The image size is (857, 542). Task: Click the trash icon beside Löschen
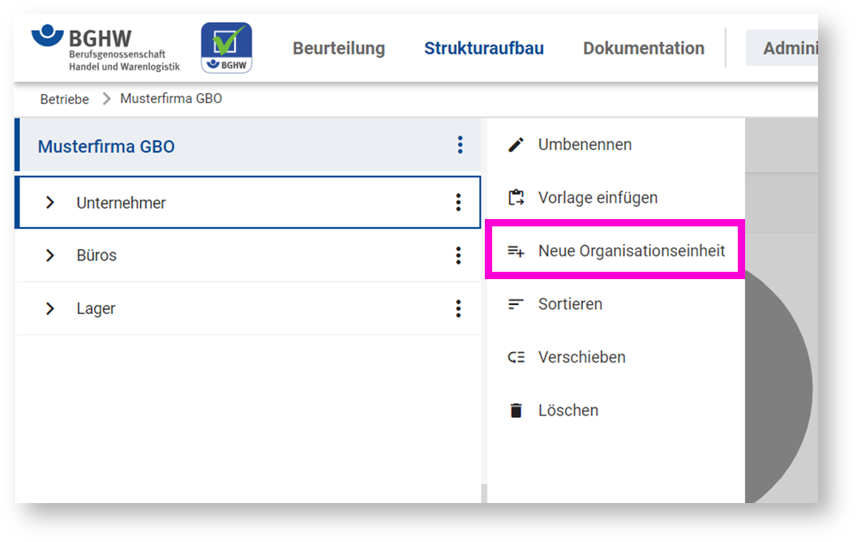[516, 411]
